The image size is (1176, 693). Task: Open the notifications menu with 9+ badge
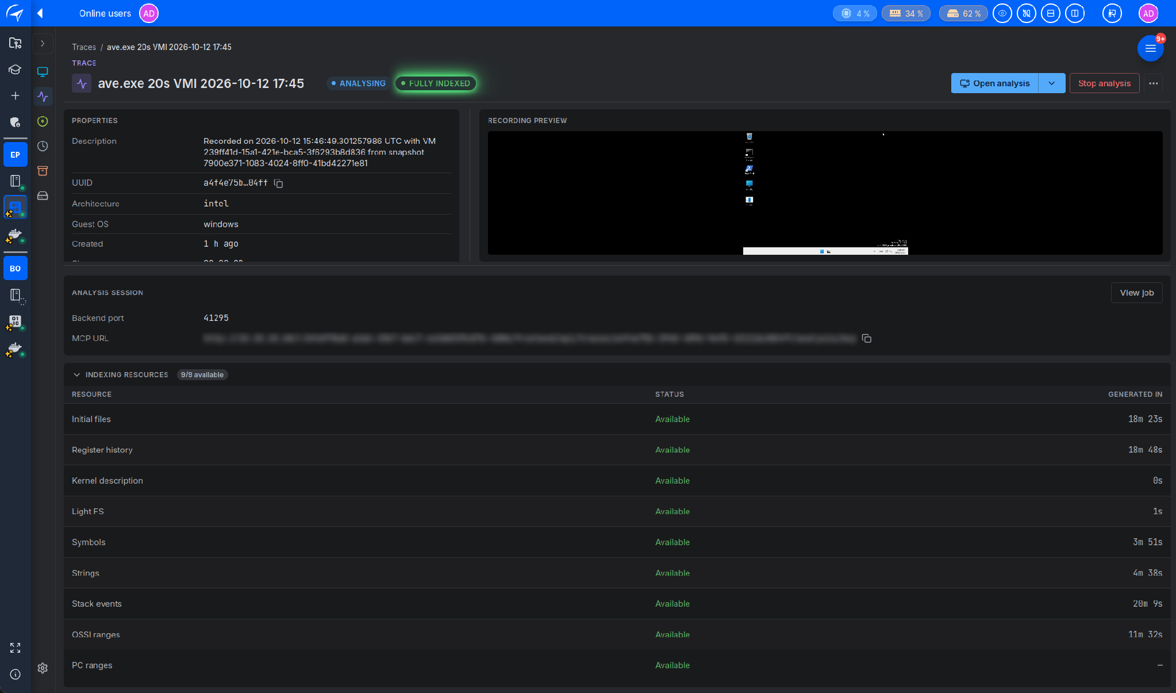(1151, 48)
